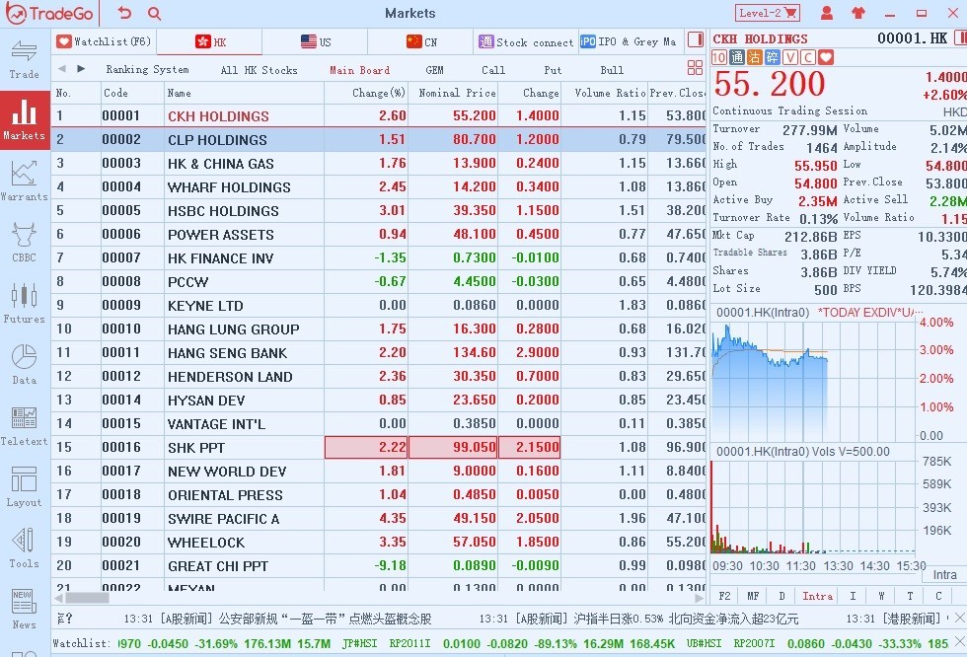Open the user account profile icon
Image resolution: width=967 pixels, height=657 pixels.
click(x=827, y=13)
